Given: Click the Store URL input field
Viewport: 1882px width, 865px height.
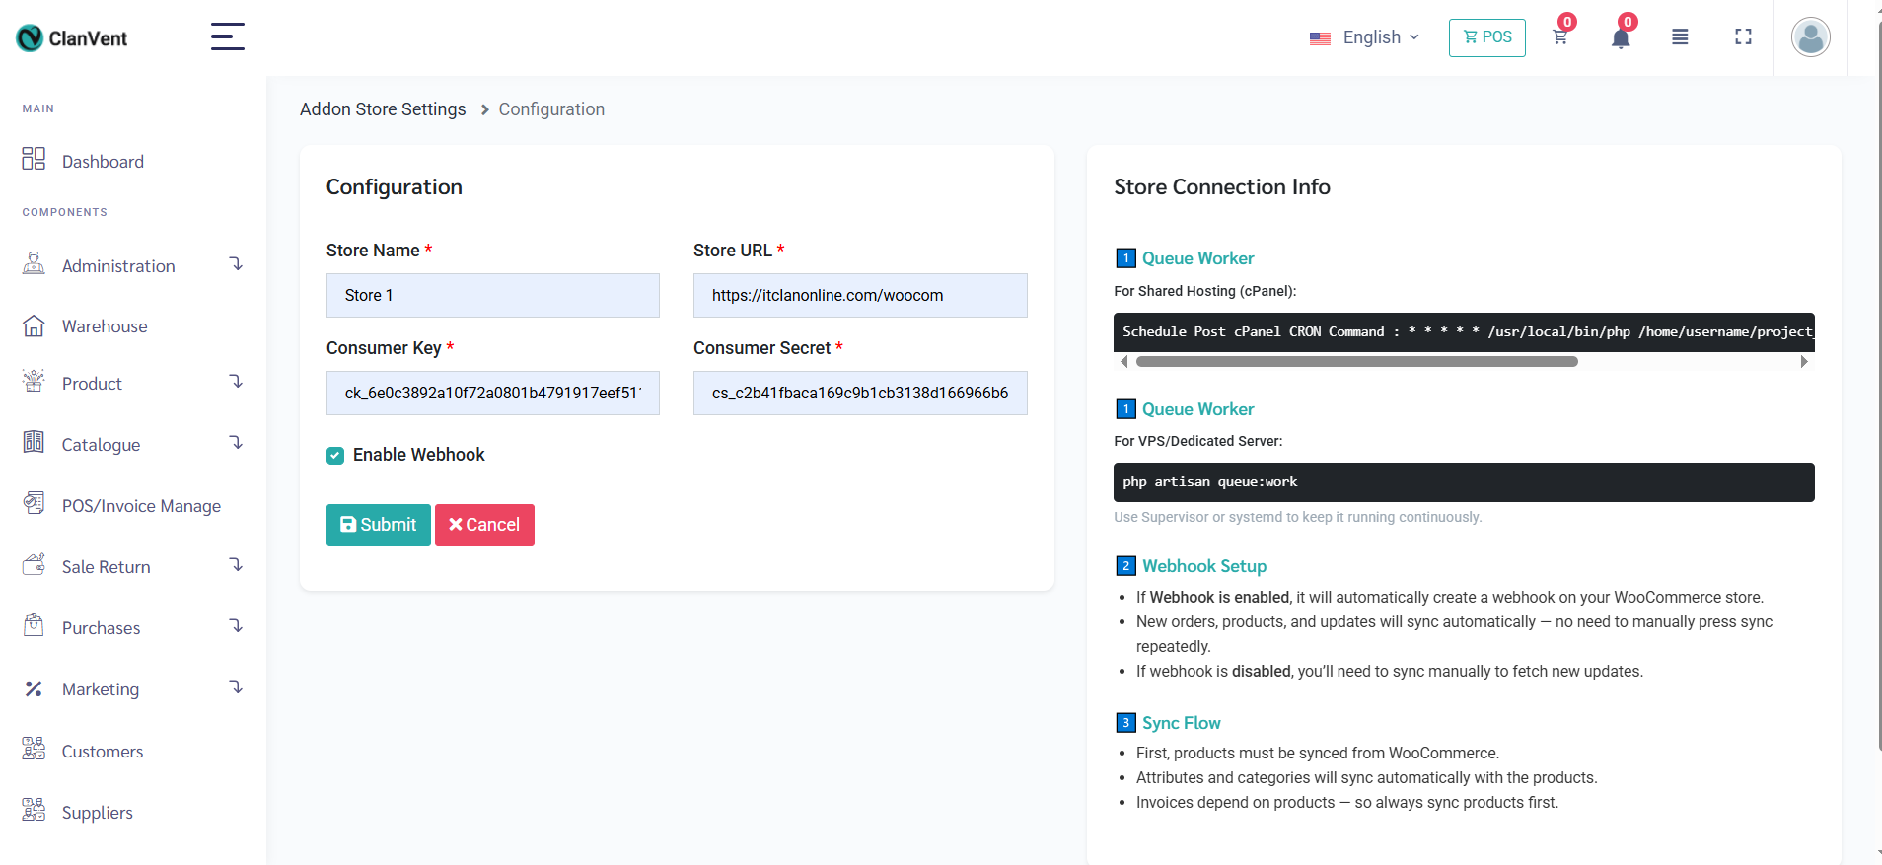Looking at the screenshot, I should (859, 295).
